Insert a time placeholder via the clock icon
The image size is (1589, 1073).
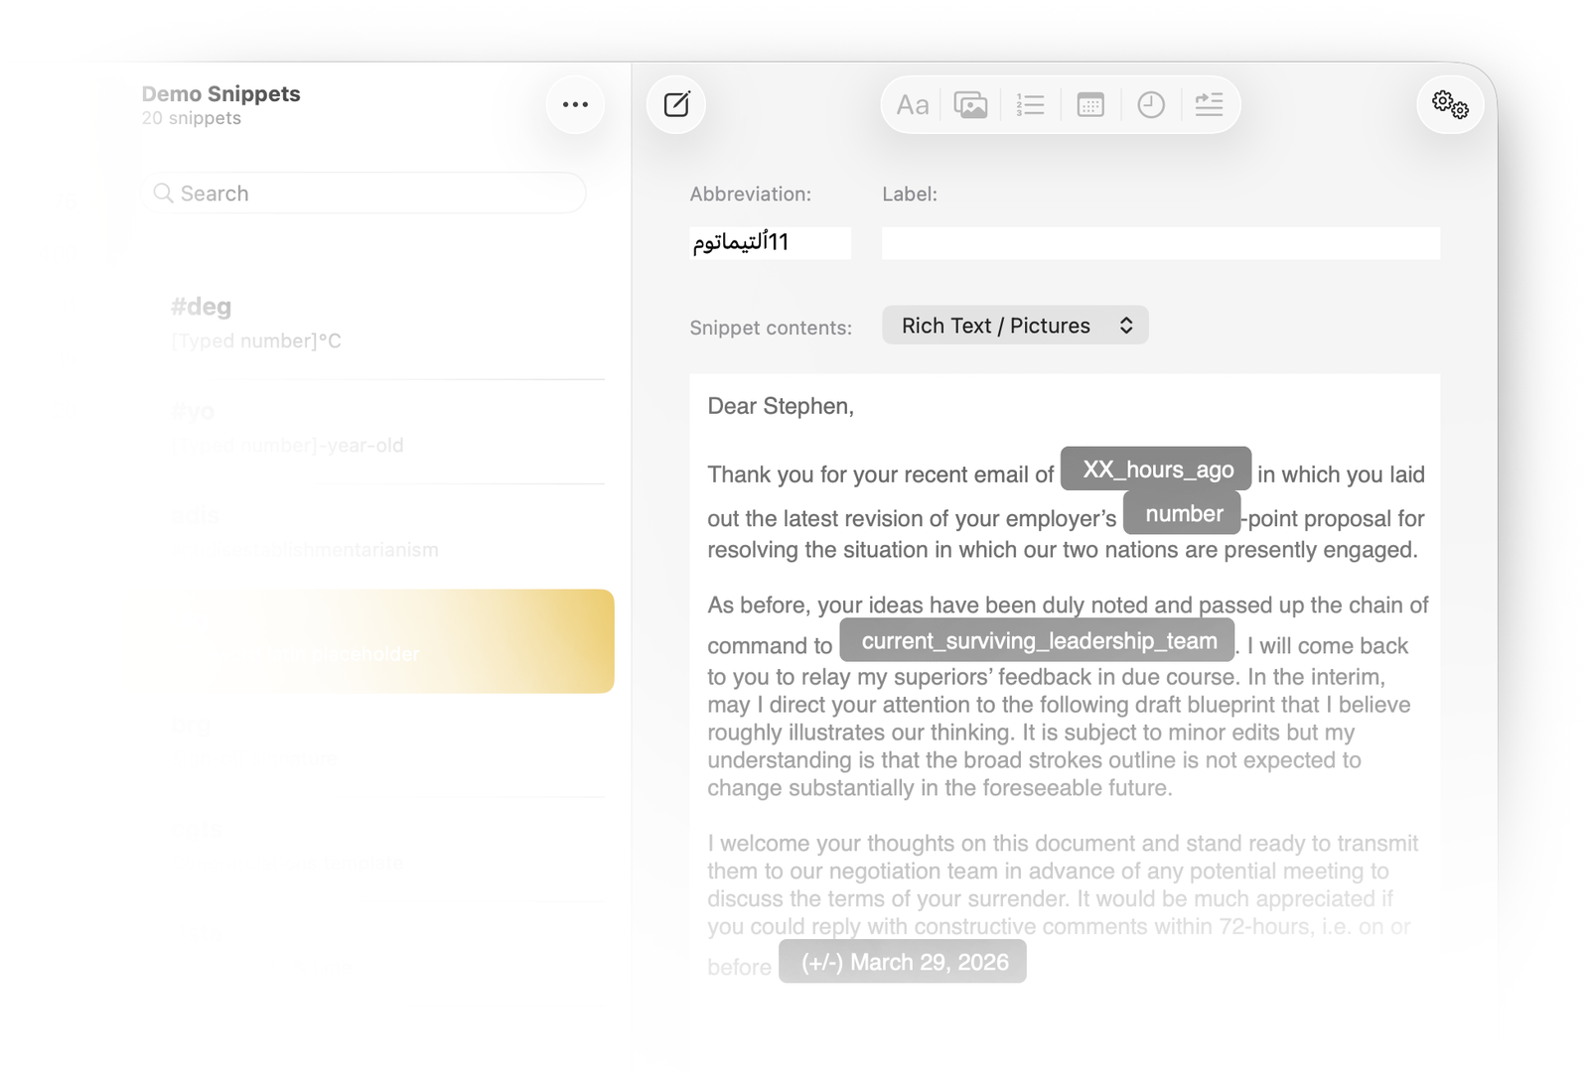(1150, 104)
